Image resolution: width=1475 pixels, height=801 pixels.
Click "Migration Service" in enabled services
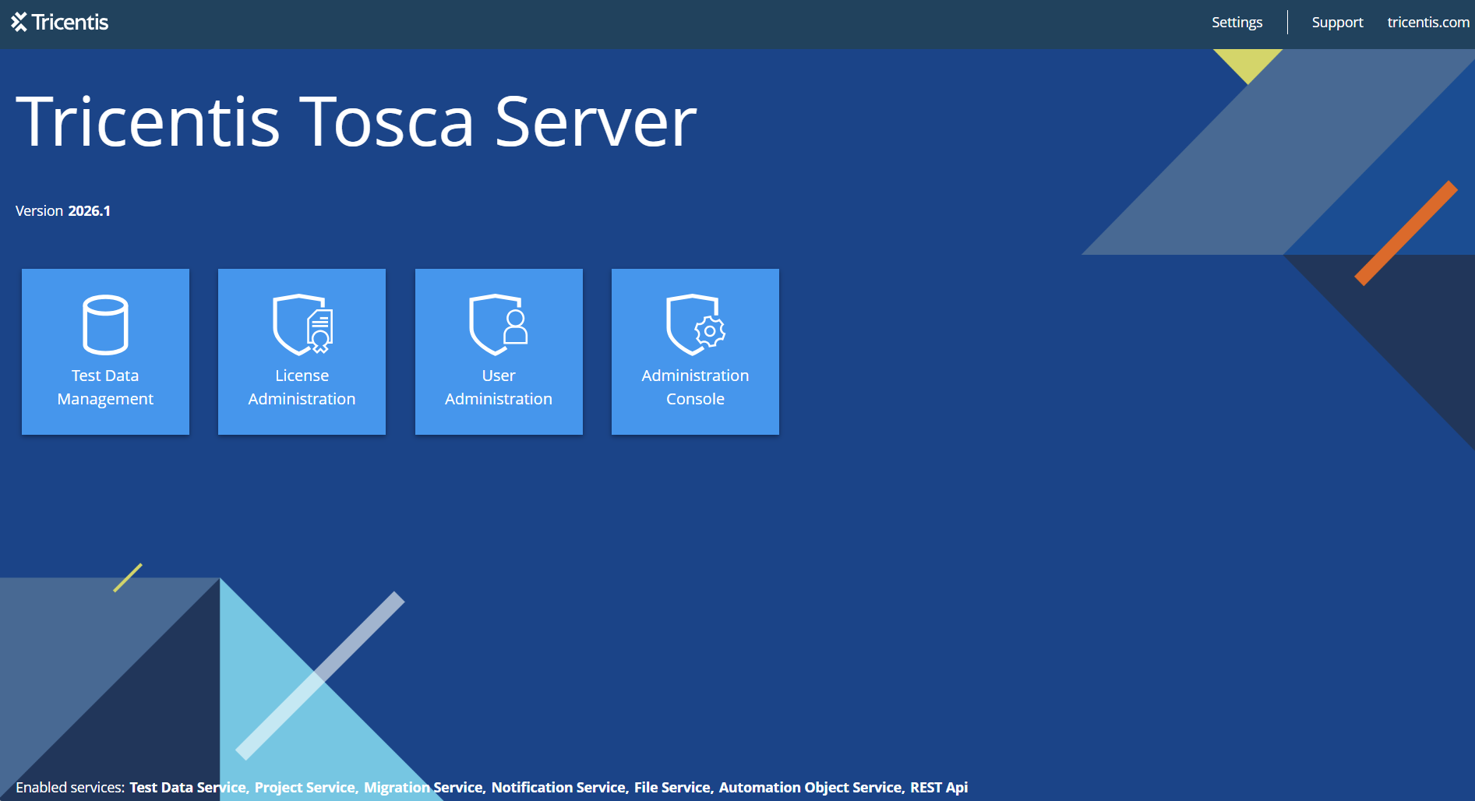click(423, 788)
